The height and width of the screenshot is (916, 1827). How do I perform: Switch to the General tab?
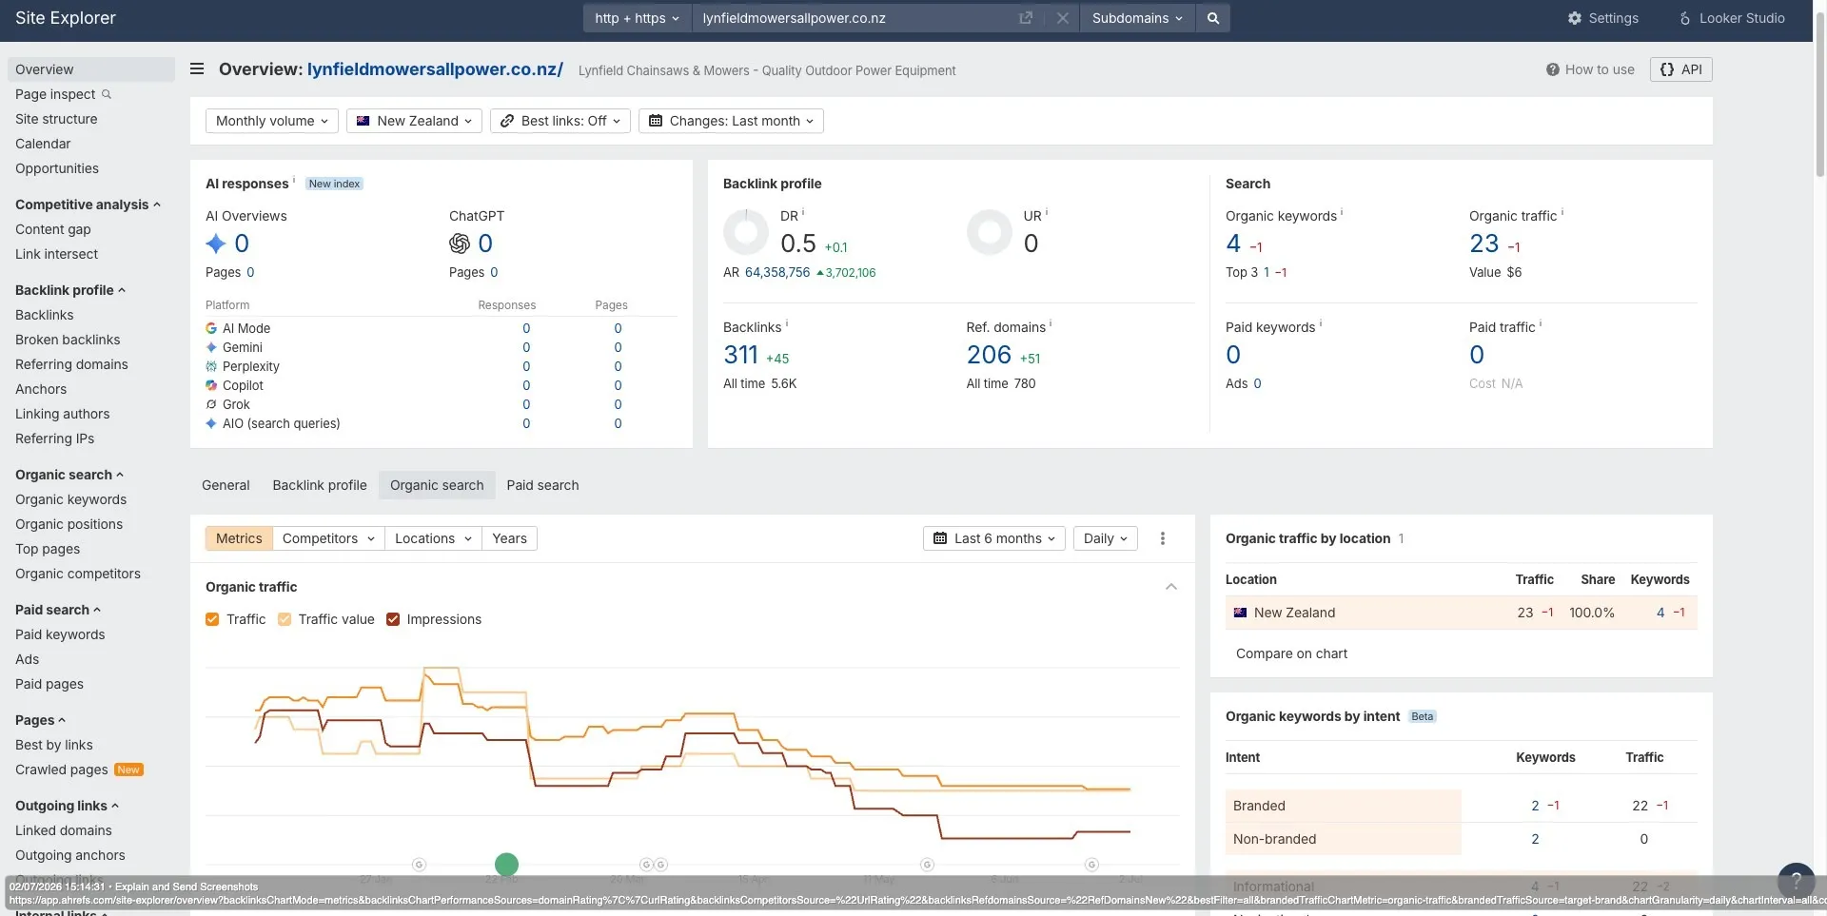tap(226, 485)
